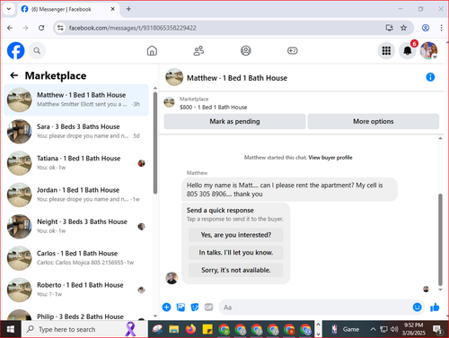Reload the page in Chrome
449x338 pixels.
pos(41,28)
